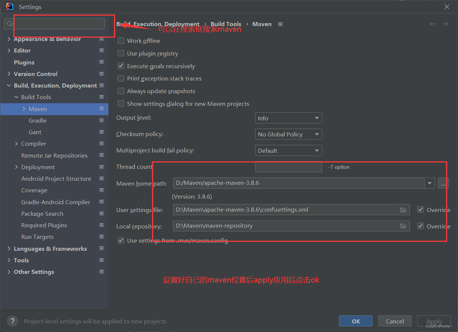Viewport: 458px width, 332px height.
Task: Click project-level icon next to Other Settings
Action: point(101,272)
